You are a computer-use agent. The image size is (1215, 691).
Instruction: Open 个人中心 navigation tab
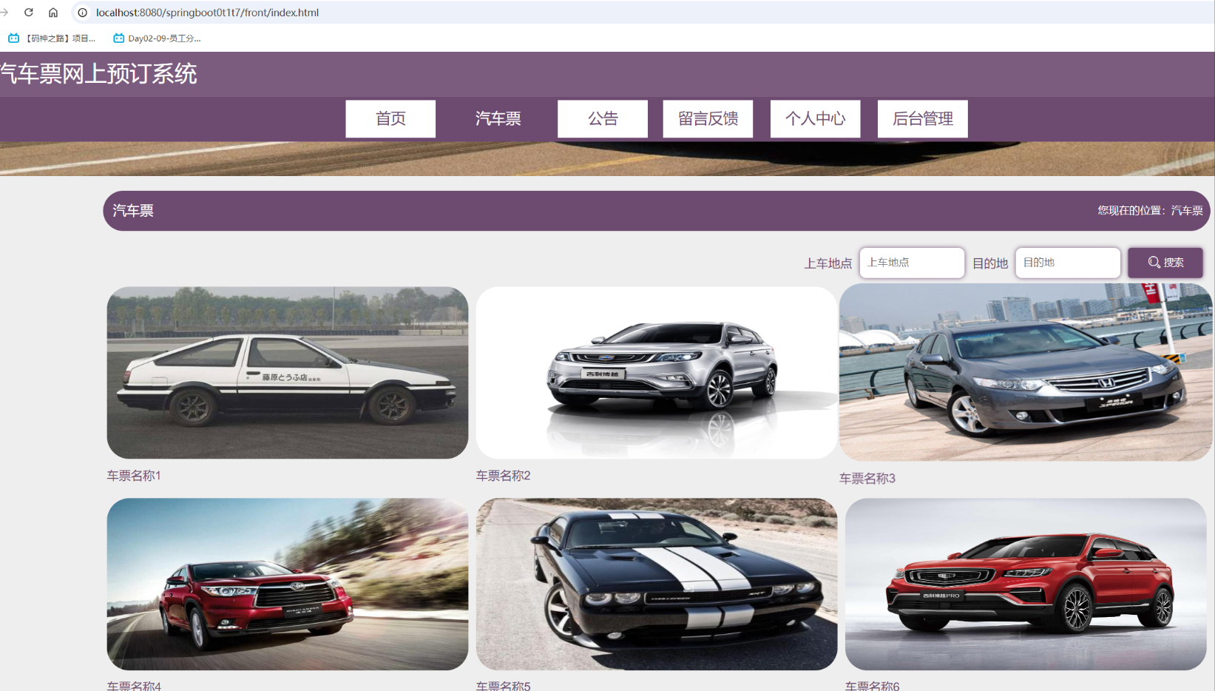[815, 118]
